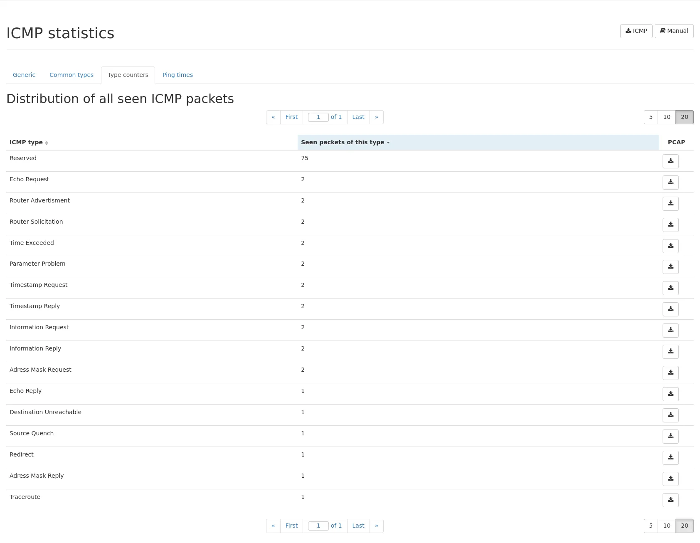This screenshot has width=700, height=543.
Task: Download PCAP for Source Quench row
Action: [670, 437]
